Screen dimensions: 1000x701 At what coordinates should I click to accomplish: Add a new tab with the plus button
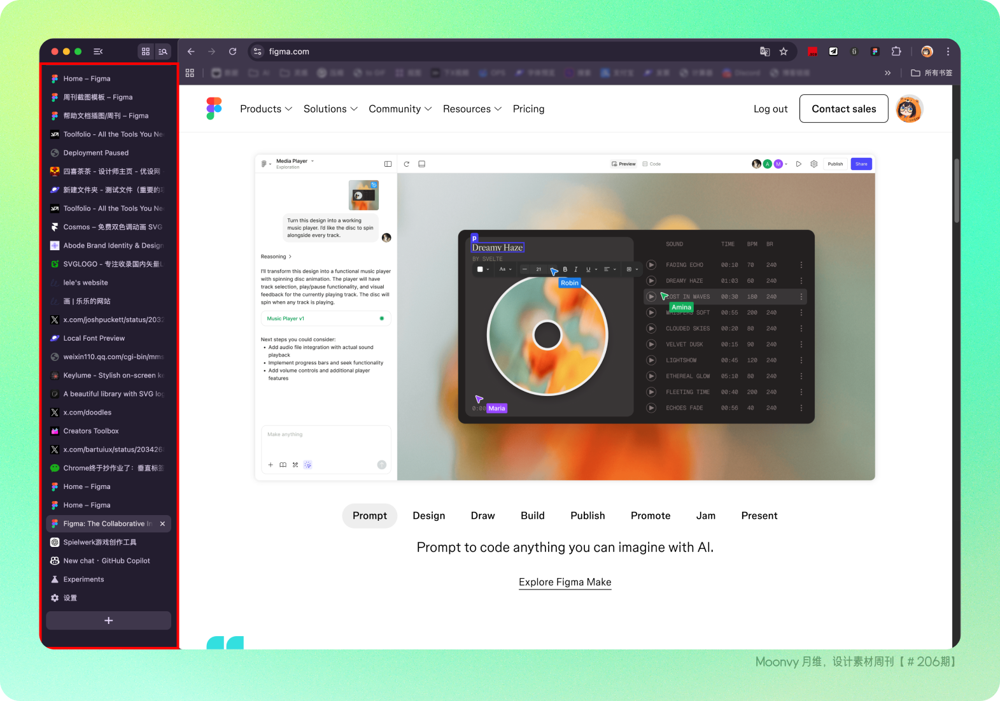point(108,621)
